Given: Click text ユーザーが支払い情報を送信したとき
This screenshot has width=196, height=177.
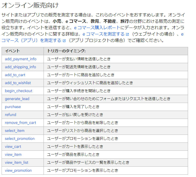Looking at the screenshot, I should (x=79, y=59).
